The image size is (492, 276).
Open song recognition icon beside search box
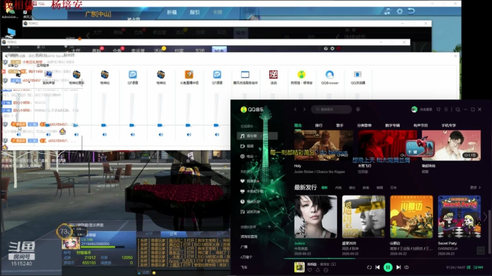tap(358, 109)
